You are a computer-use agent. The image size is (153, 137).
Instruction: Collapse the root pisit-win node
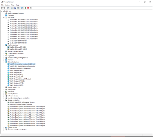click(x=2, y=11)
